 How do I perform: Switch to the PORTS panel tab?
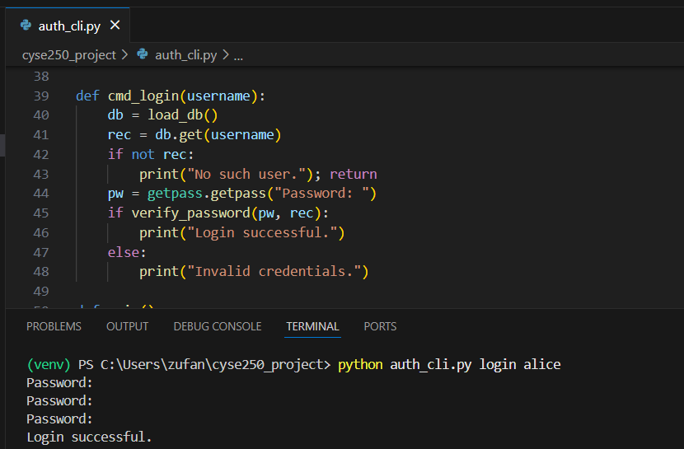pyautogui.click(x=380, y=326)
